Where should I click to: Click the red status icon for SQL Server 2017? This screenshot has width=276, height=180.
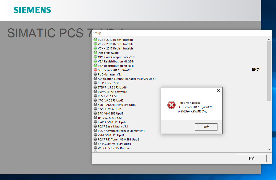[95, 70]
